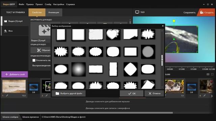Click the paint bucket icon of Фон layer
Screen dimensions: 216x121
coord(5,31)
